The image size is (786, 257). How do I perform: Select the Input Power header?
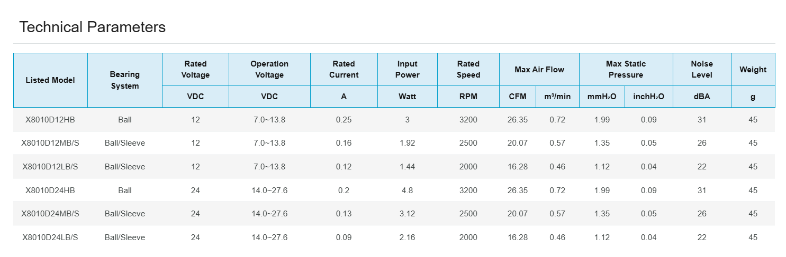coord(408,69)
